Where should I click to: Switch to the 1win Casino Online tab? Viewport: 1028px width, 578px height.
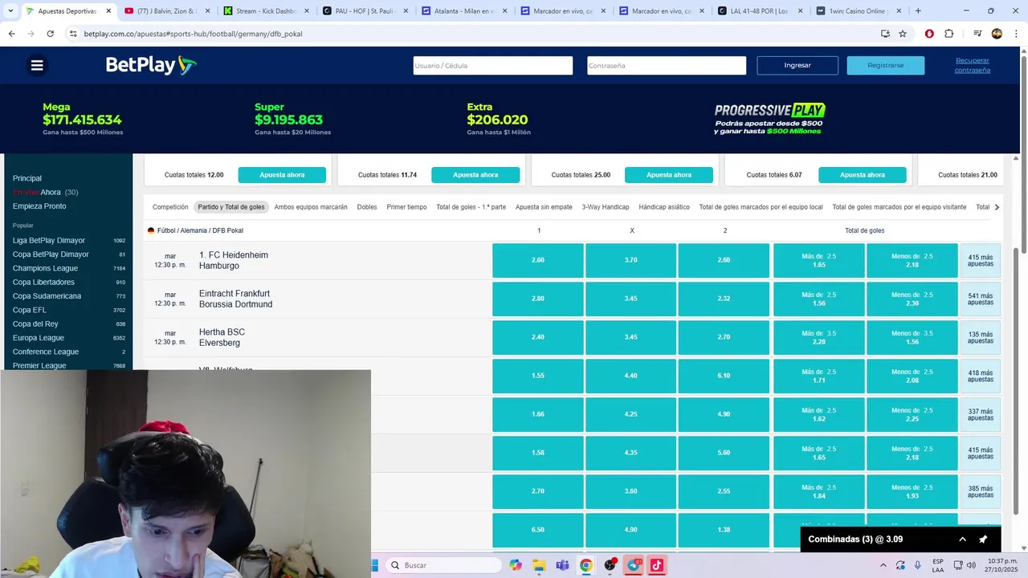858,11
